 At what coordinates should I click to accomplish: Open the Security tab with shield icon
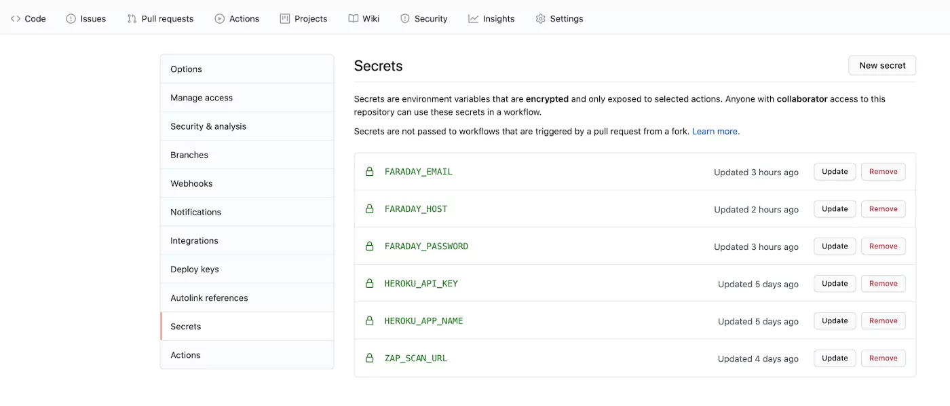423,18
